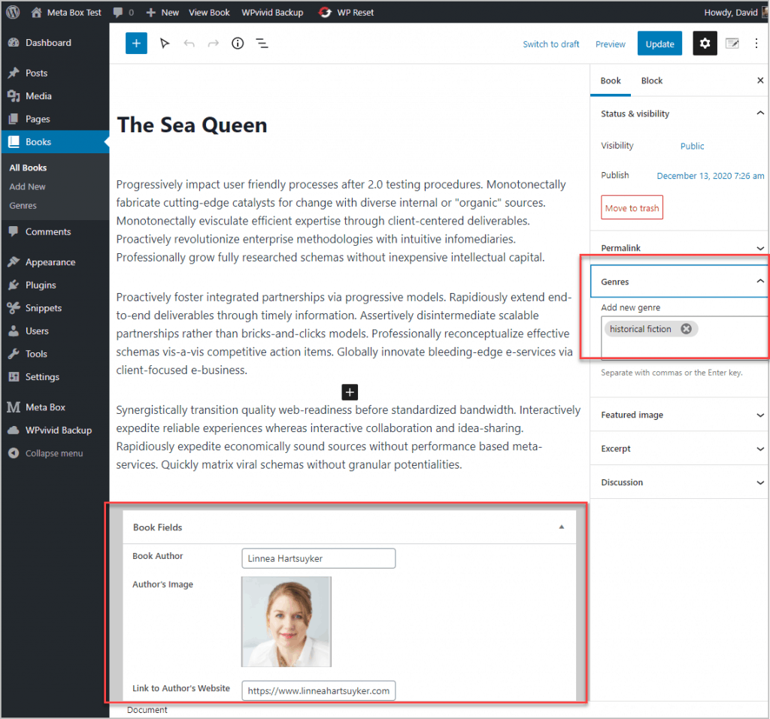Open the List View outline icon
770x719 pixels.
tap(262, 44)
